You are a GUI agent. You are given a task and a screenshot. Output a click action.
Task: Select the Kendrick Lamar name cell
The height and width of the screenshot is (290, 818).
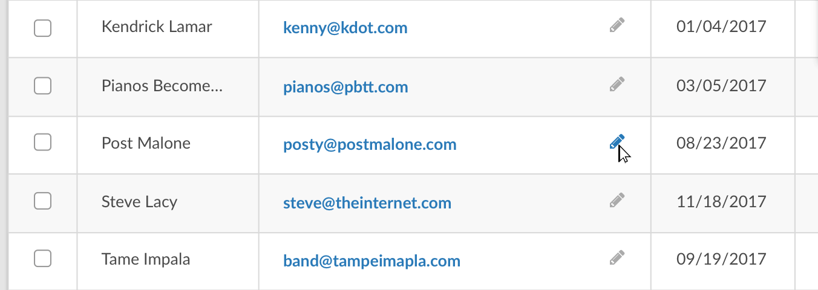168,28
